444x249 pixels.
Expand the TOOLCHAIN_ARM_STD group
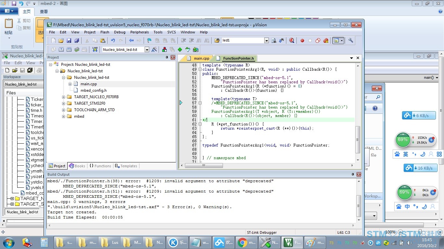(64, 110)
